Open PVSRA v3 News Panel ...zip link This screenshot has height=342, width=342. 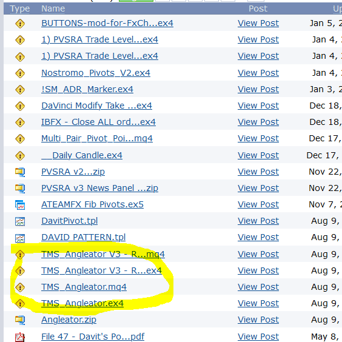click(x=99, y=188)
